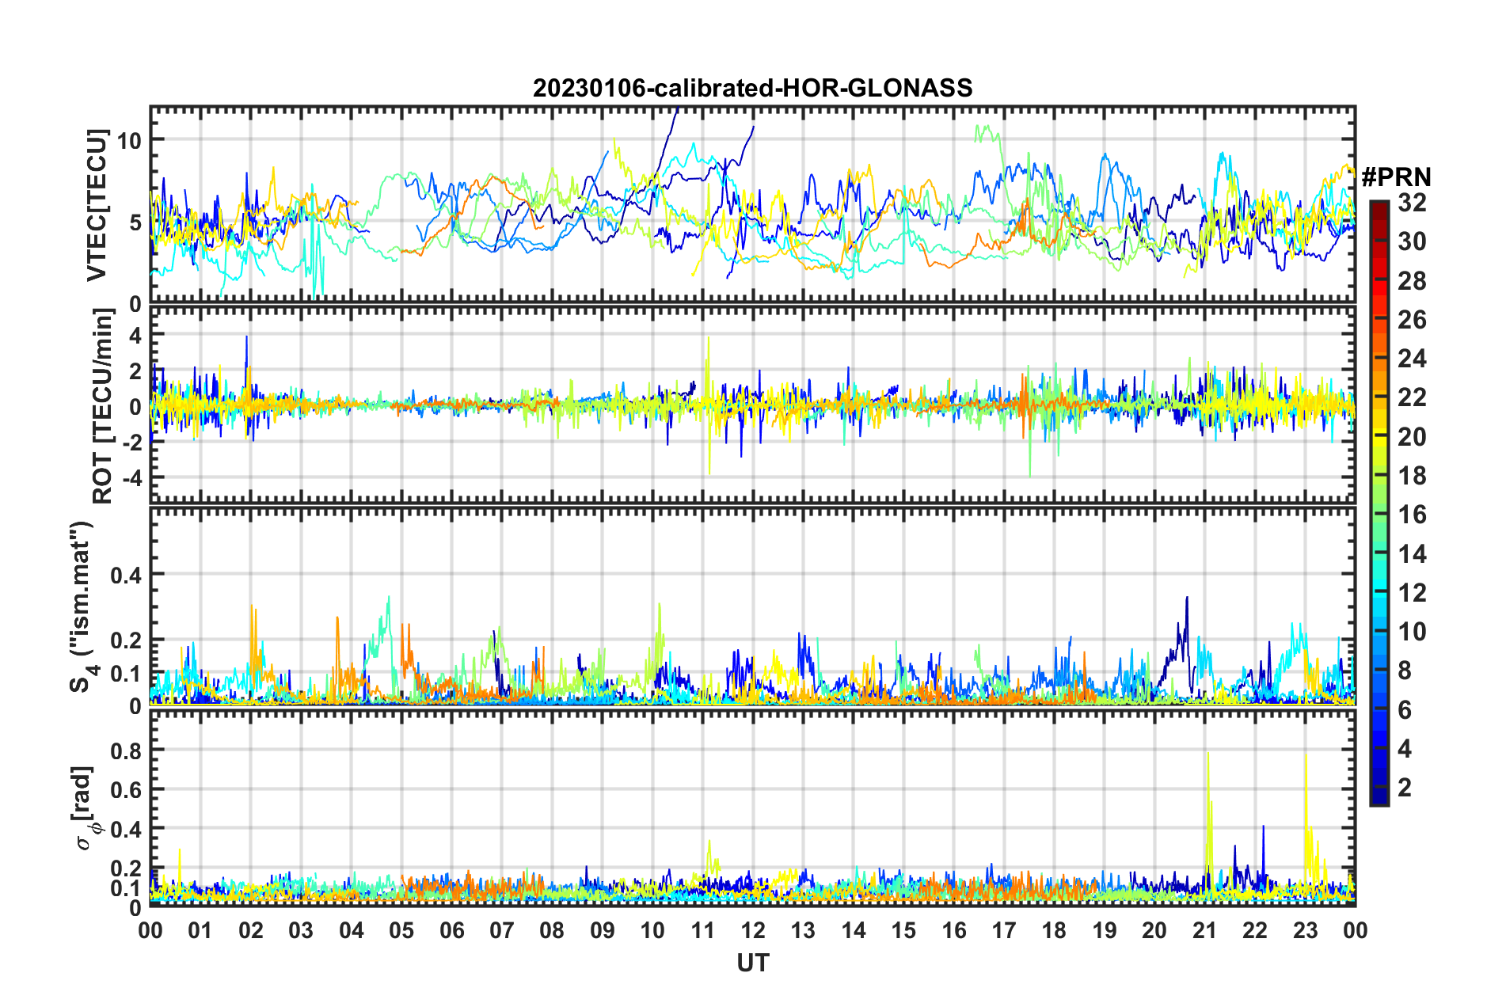Click PRN colorbar tick label 26
This screenshot has height=1007, width=1506.
[1412, 320]
